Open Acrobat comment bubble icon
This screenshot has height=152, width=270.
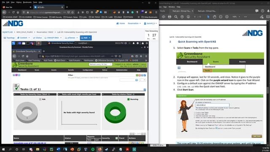tap(257, 11)
